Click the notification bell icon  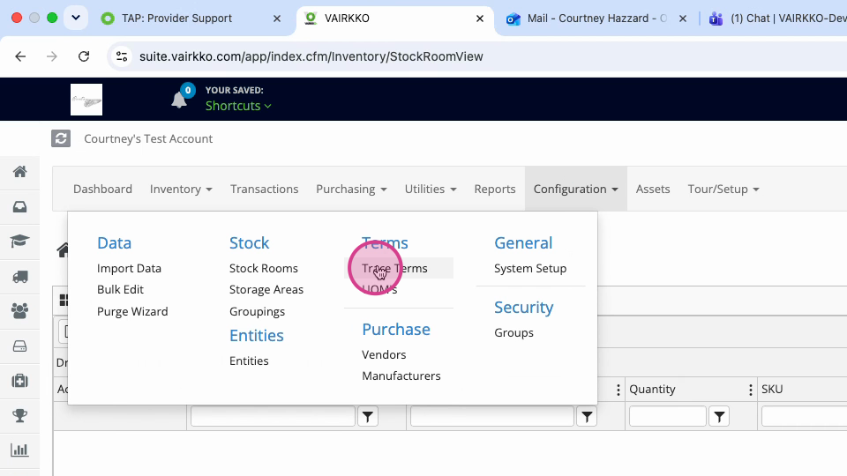179,100
